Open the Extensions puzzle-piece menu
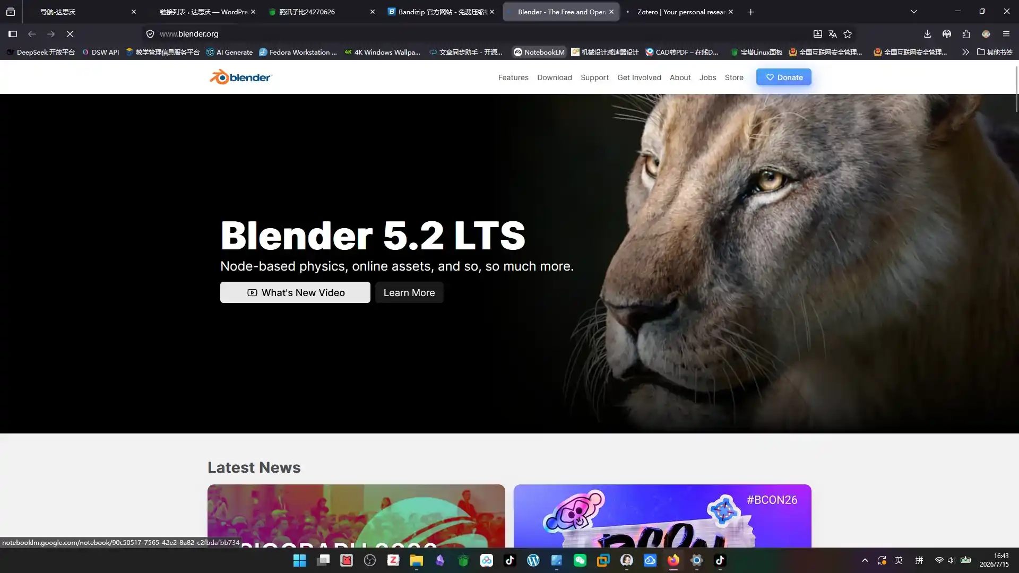The width and height of the screenshot is (1019, 573). tap(966, 34)
